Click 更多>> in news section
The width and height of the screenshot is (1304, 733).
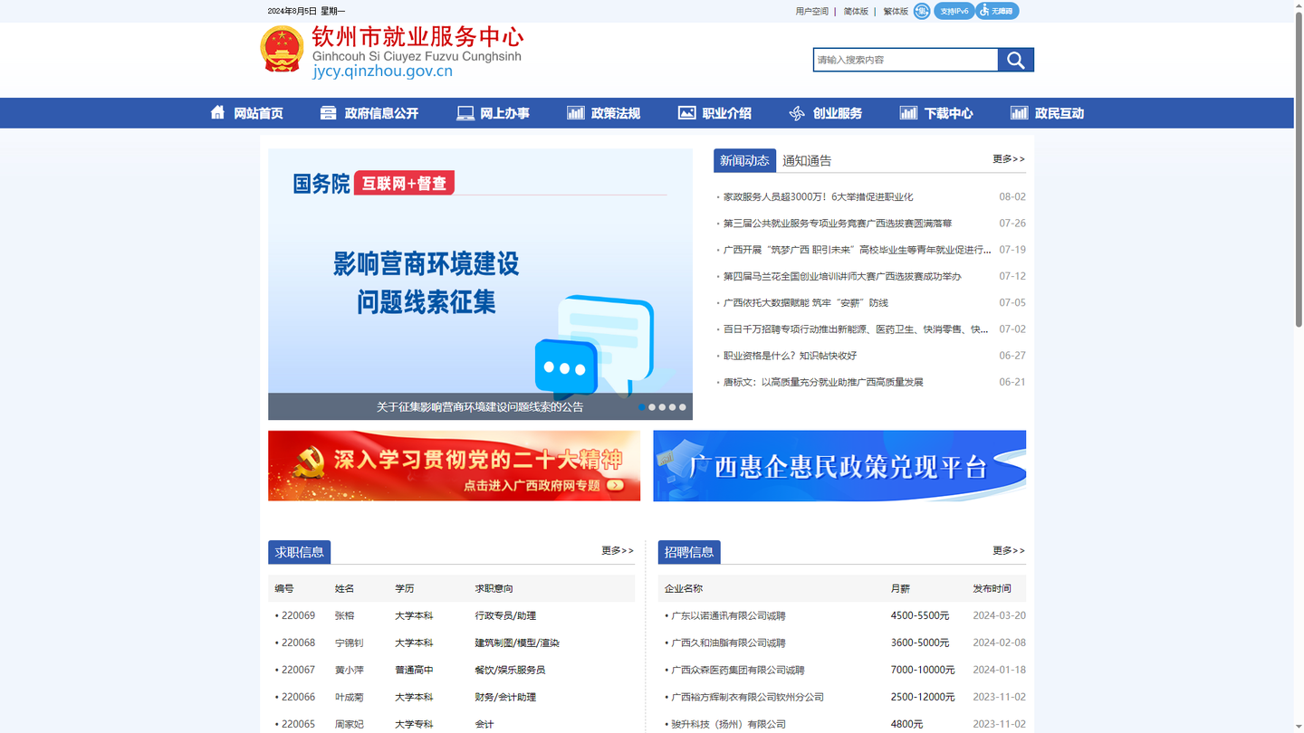click(x=1009, y=158)
